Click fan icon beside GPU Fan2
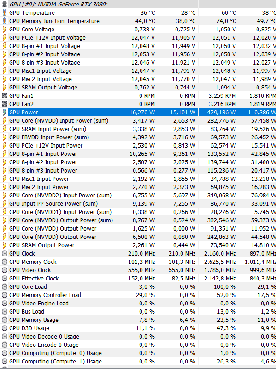The image size is (276, 369). [5, 104]
